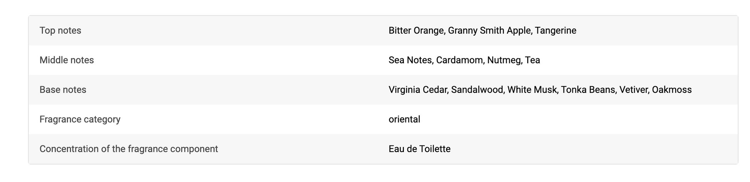750x182 pixels.
Task: Click the Concentration of the fragrance component label
Action: tap(129, 149)
